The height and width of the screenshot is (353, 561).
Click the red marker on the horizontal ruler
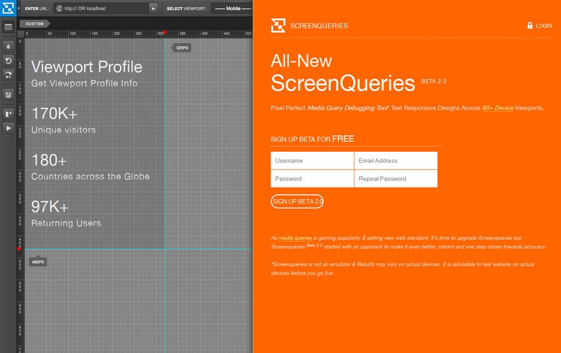point(165,32)
